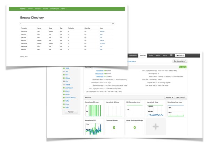Click the green status icon beside Kafka
Image resolution: width=209 pixels, height=146 pixels.
pos(64,101)
